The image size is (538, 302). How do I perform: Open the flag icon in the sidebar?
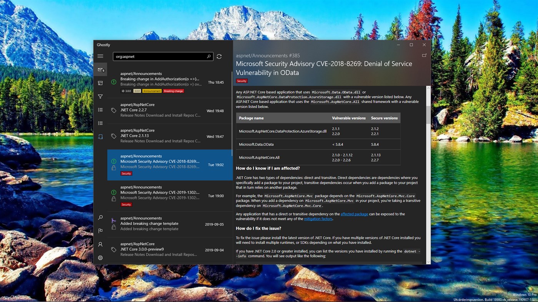click(100, 231)
